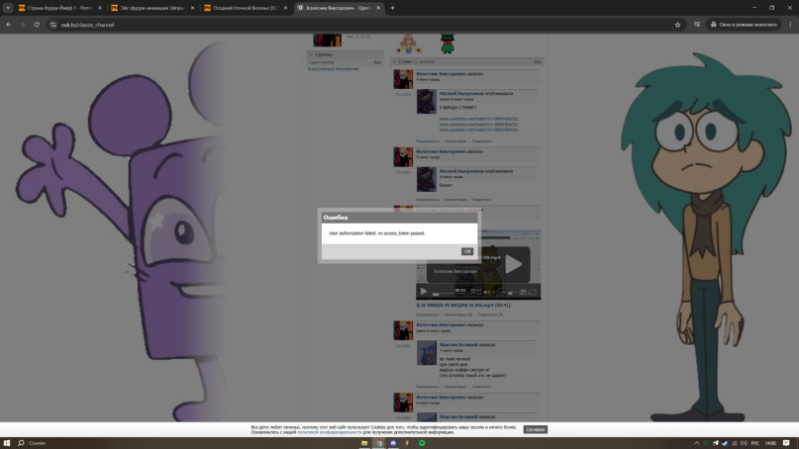Click OK in the error dialog

coord(467,251)
